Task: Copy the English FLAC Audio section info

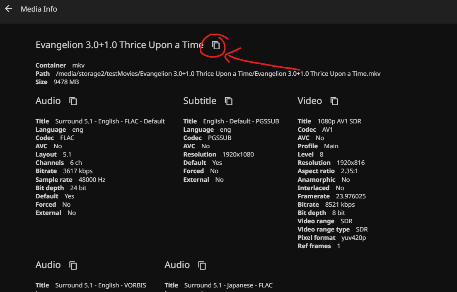Action: click(x=73, y=101)
